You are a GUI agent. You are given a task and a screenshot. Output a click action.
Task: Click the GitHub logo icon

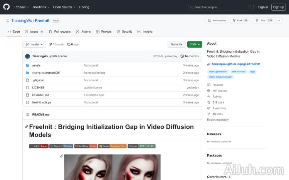click(x=7, y=7)
